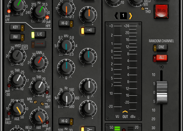This screenshot has height=131, width=183.
Task: Click the compressor THR knob near pull -20
Action: (x=39, y=87)
